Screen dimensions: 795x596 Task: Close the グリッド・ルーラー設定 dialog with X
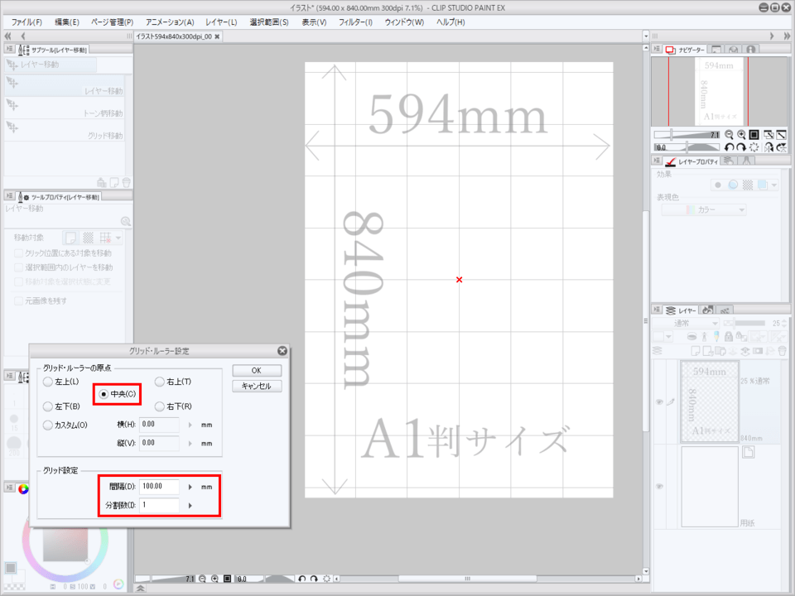tap(282, 351)
